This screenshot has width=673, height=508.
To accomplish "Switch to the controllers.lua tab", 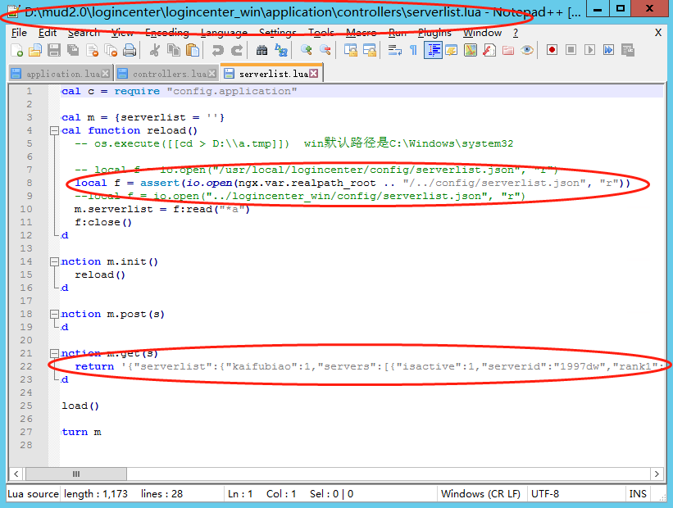I will pyautogui.click(x=167, y=74).
